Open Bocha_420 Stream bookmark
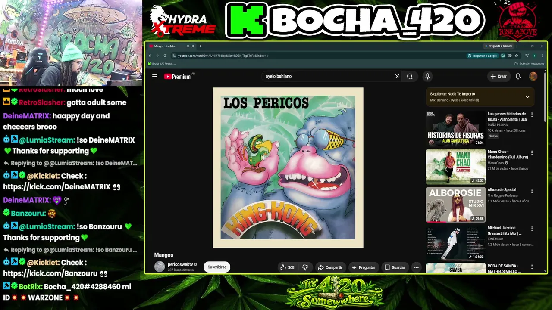The height and width of the screenshot is (310, 552). pyautogui.click(x=162, y=64)
